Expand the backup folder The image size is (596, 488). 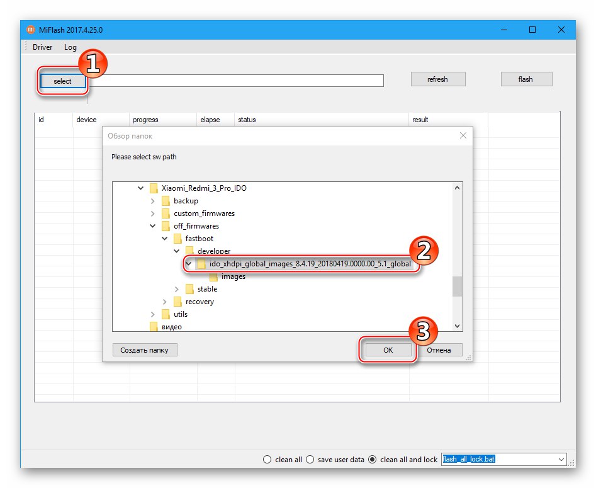pyautogui.click(x=152, y=201)
